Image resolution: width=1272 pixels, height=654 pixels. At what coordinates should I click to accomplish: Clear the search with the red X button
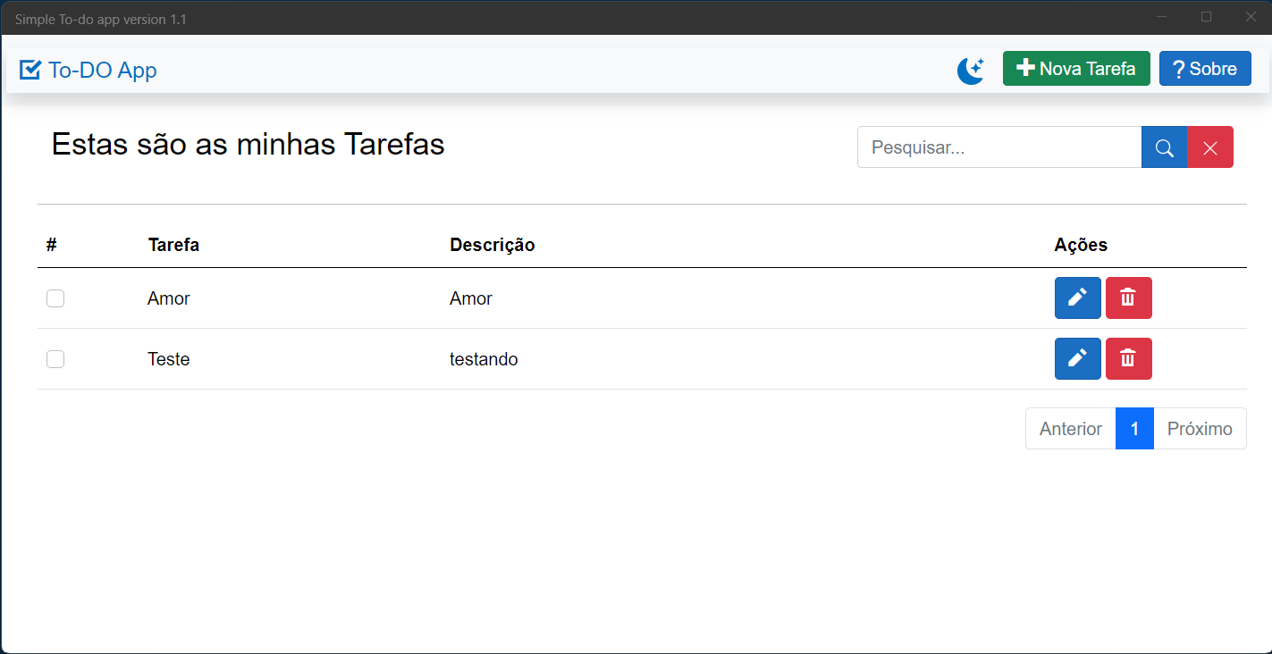pos(1209,147)
